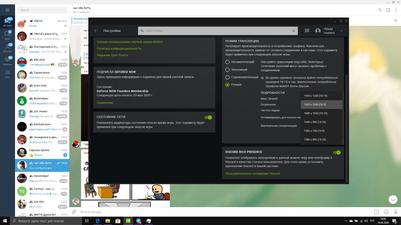Open All chats folder in Telegram
Viewport: 401px width, 225px height.
(8, 22)
